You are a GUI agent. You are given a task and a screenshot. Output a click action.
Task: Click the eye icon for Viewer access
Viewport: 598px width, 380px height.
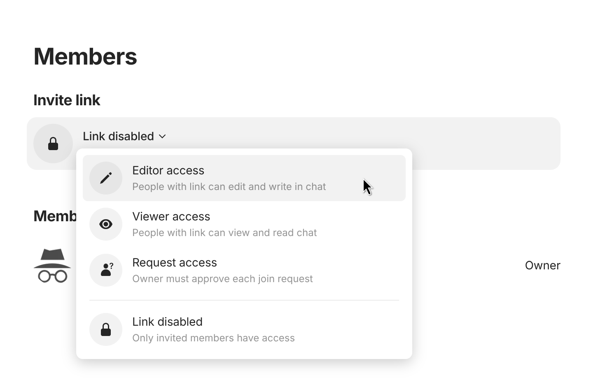(106, 224)
